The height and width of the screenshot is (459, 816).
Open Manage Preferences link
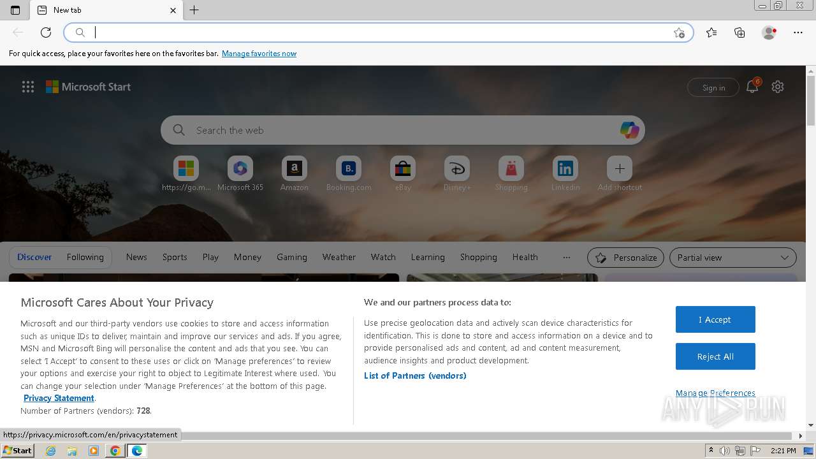[x=715, y=393]
